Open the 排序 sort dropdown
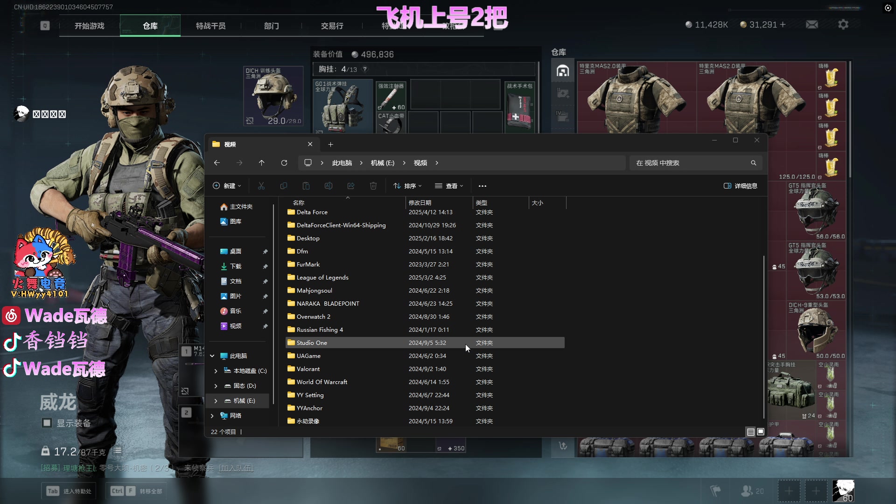 point(407,186)
